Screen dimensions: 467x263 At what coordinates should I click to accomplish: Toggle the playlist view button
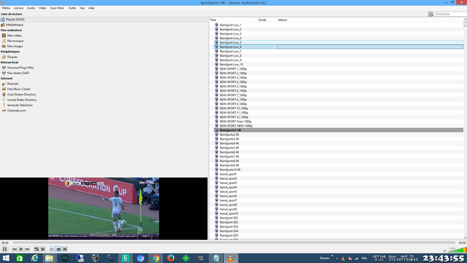click(x=52, y=249)
